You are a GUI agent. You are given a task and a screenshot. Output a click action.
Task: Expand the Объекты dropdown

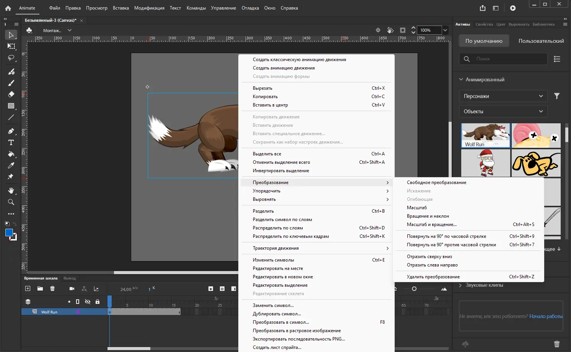click(503, 111)
